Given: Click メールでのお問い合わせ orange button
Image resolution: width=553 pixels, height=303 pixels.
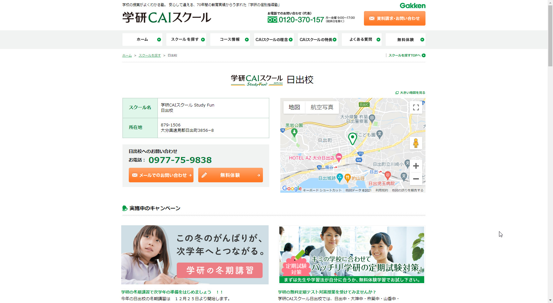Looking at the screenshot, I should click(161, 175).
